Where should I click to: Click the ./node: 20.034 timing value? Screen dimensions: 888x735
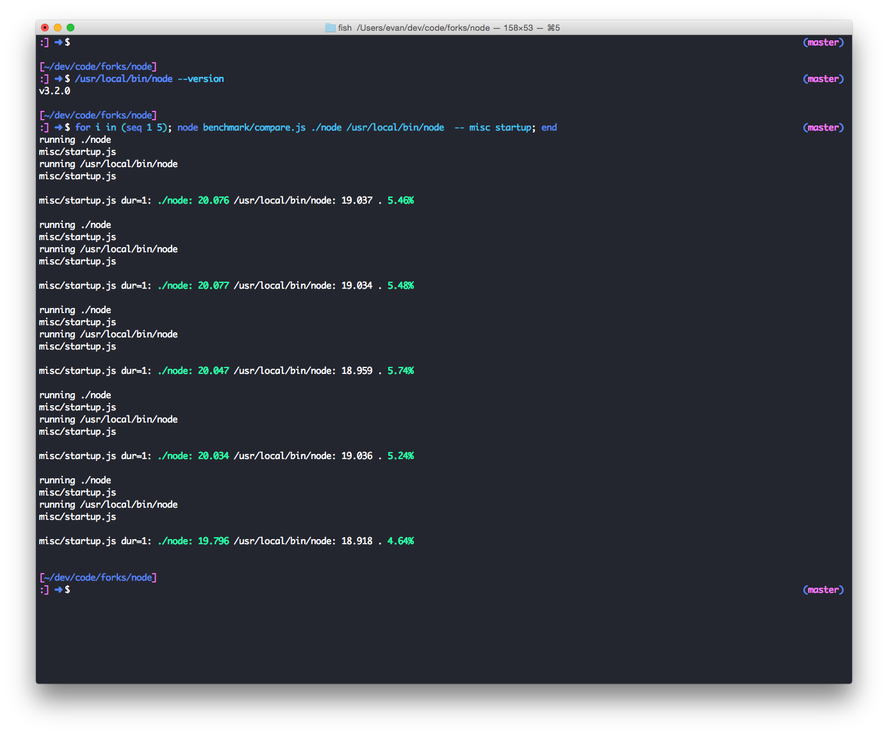[x=193, y=456]
